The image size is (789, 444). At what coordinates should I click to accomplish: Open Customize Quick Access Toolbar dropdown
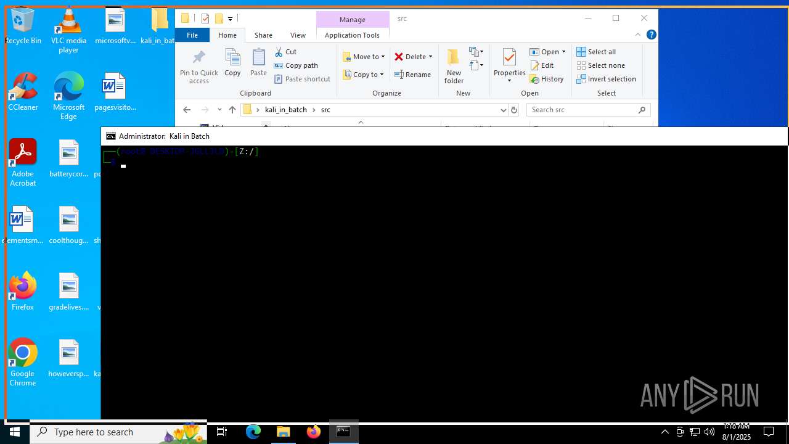tap(230, 19)
